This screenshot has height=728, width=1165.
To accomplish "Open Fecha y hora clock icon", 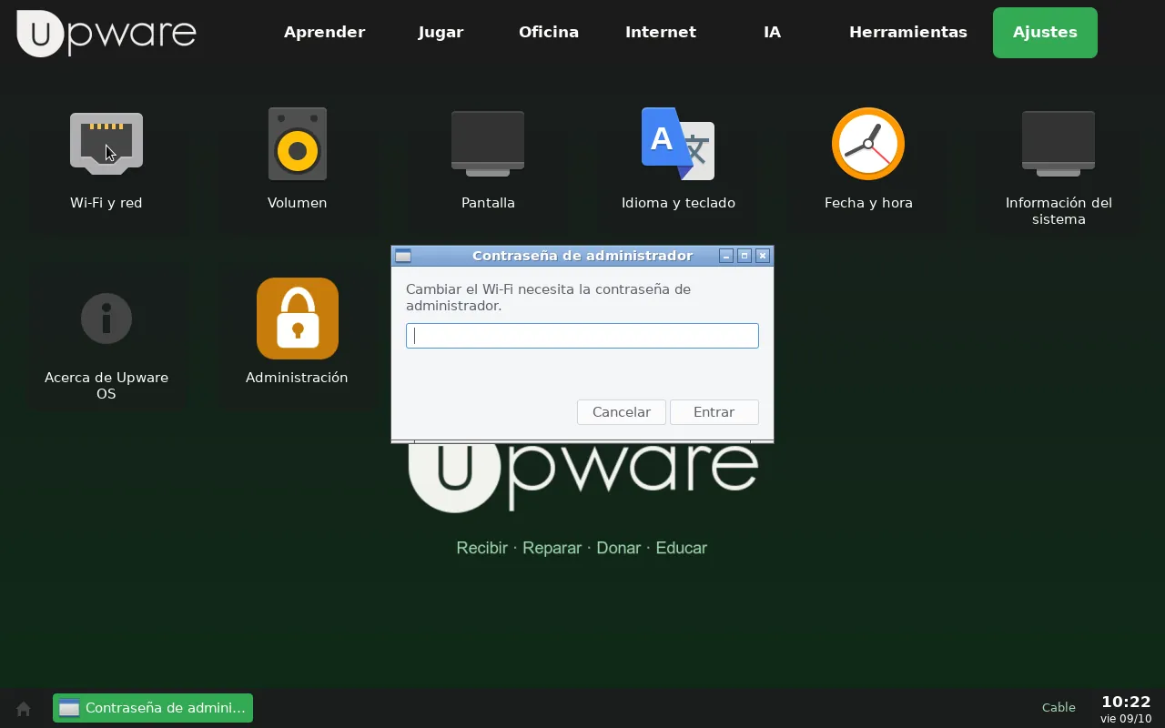I will pos(868,144).
